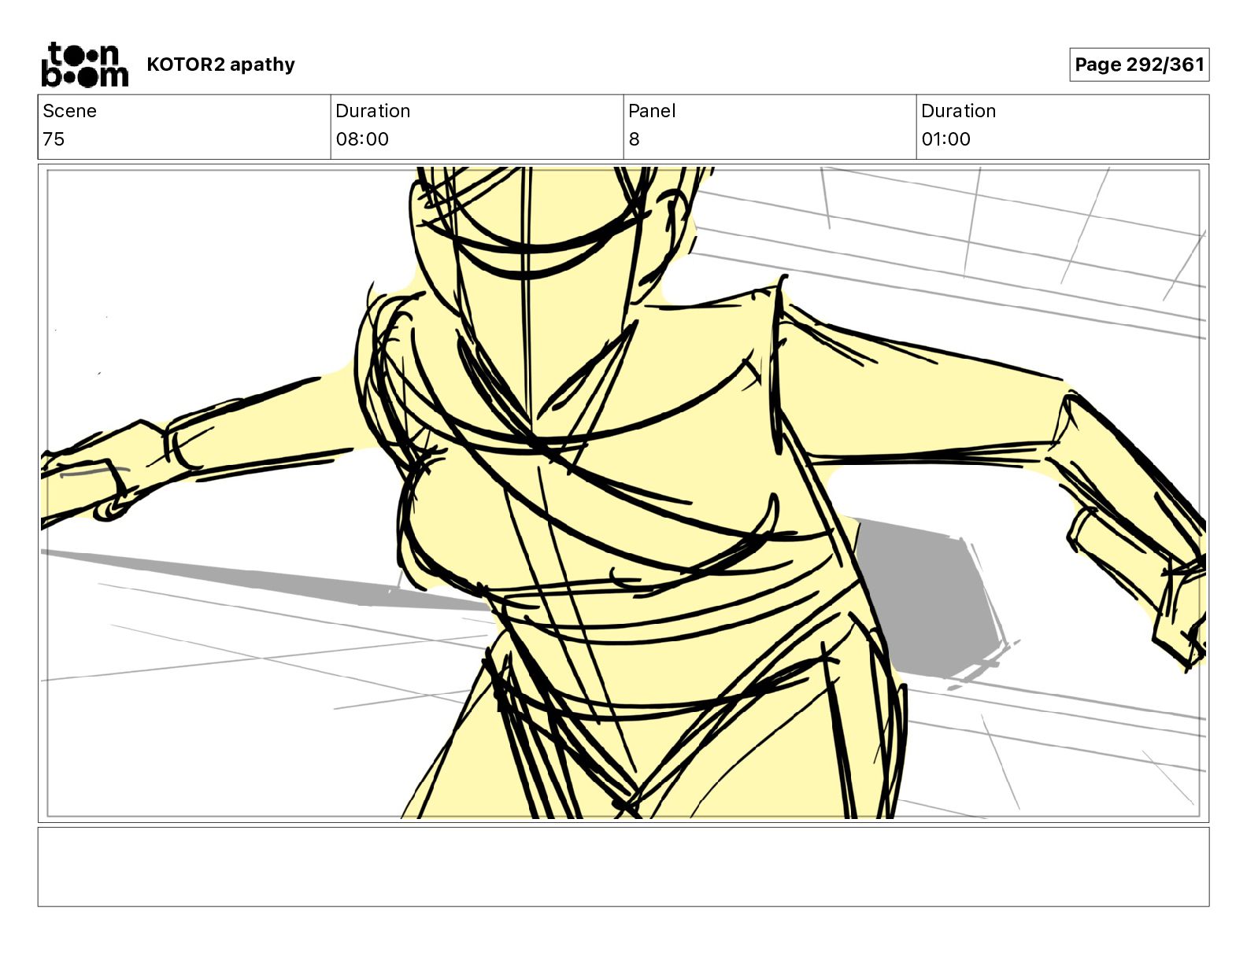The width and height of the screenshot is (1247, 963).
Task: Click the panel number '8'
Action: (634, 139)
